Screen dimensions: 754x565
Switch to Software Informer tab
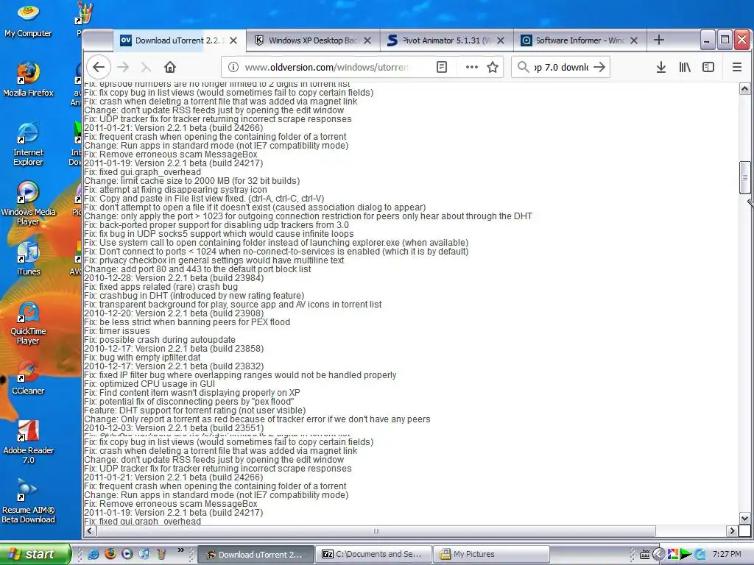(x=579, y=40)
